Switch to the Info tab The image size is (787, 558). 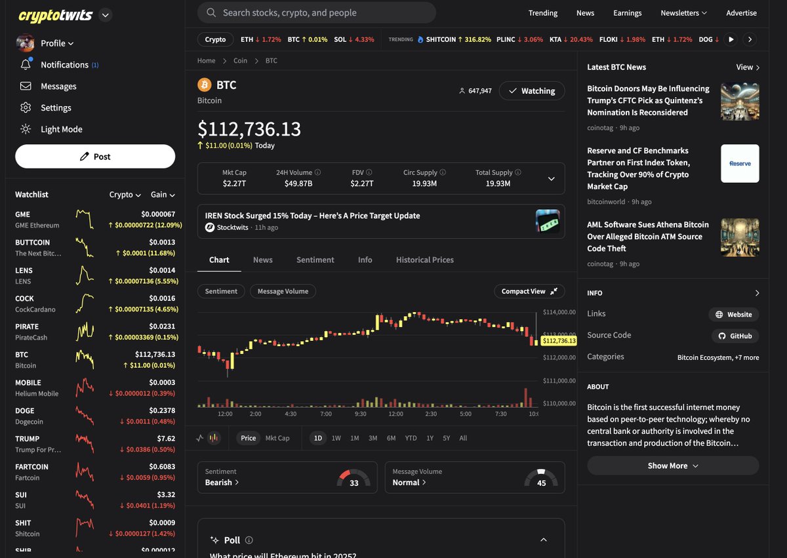(365, 260)
